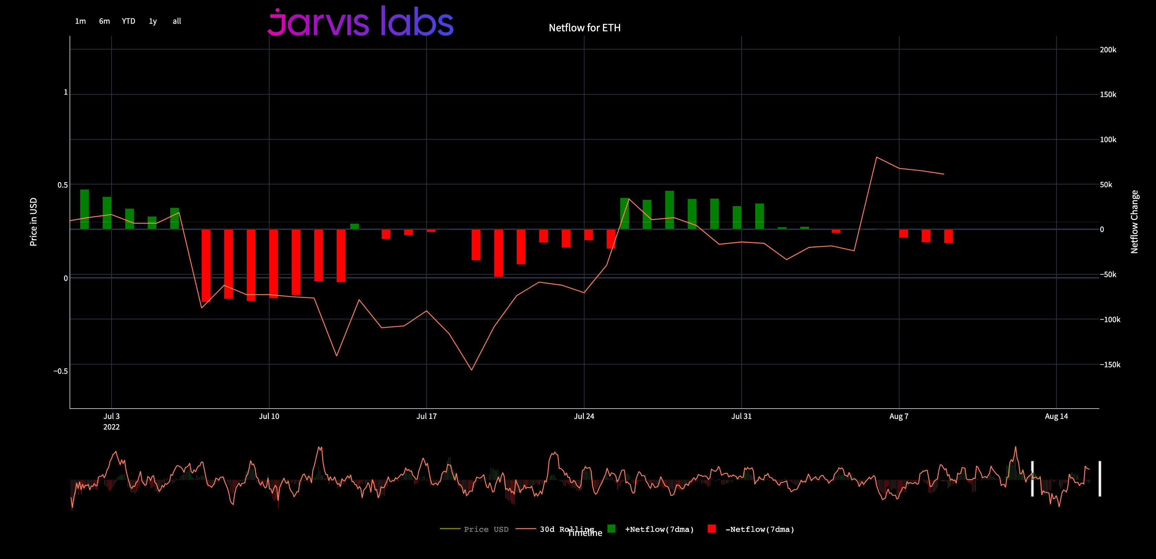
Task: Click the Price in USD axis title
Action: coord(34,222)
